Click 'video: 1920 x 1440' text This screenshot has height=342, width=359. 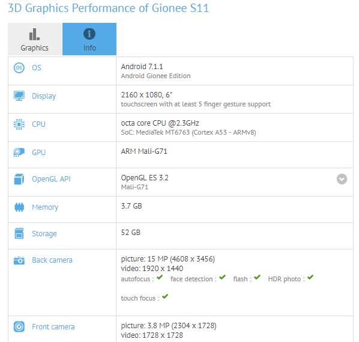(152, 269)
